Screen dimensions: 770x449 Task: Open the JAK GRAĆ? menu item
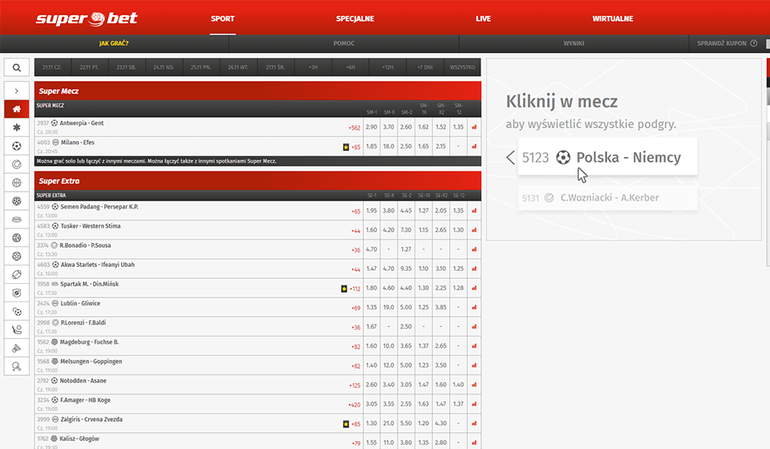click(114, 43)
